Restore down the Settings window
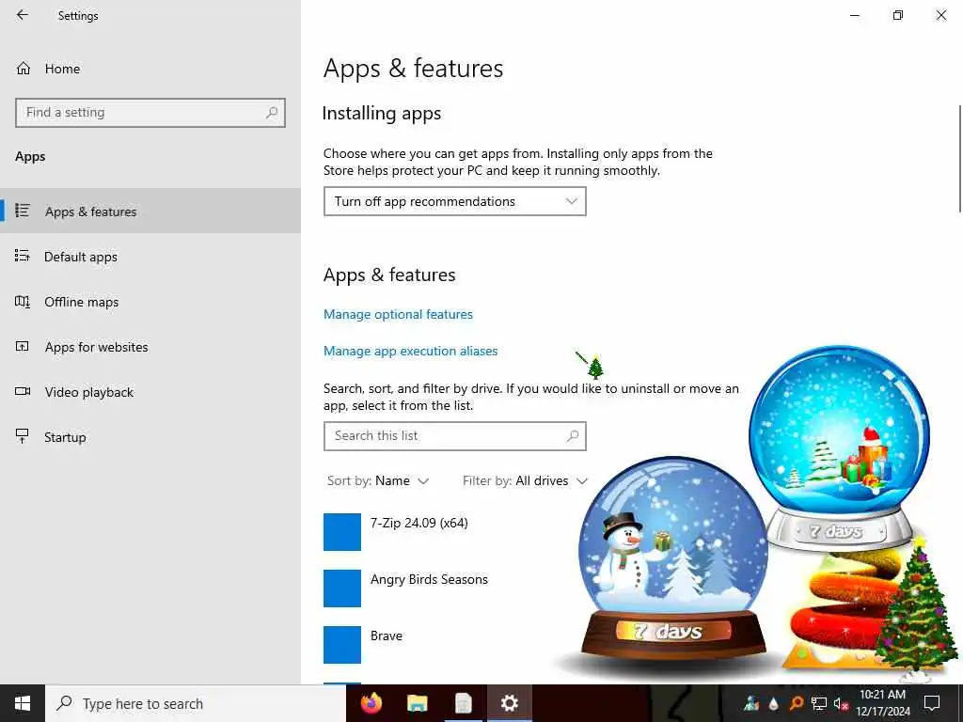The width and height of the screenshot is (963, 722). pyautogui.click(x=898, y=15)
